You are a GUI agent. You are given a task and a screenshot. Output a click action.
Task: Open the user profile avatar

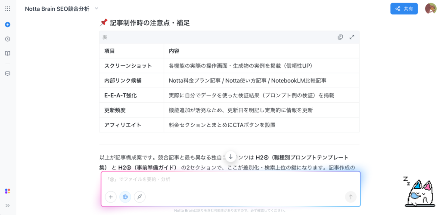tap(430, 9)
